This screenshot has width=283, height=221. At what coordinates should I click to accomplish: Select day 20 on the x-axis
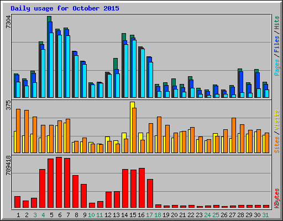click(x=174, y=215)
